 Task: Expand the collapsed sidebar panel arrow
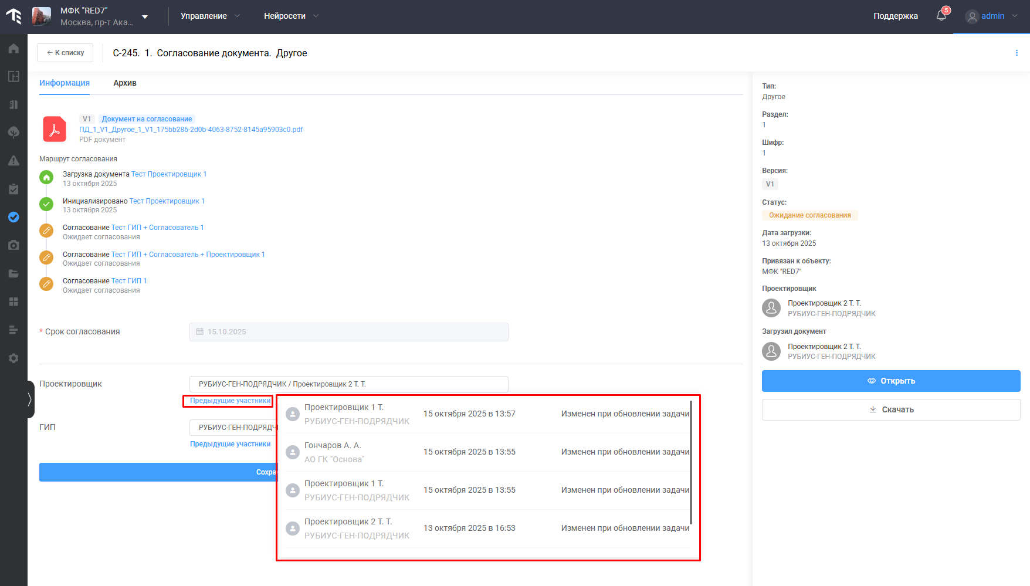click(x=30, y=399)
